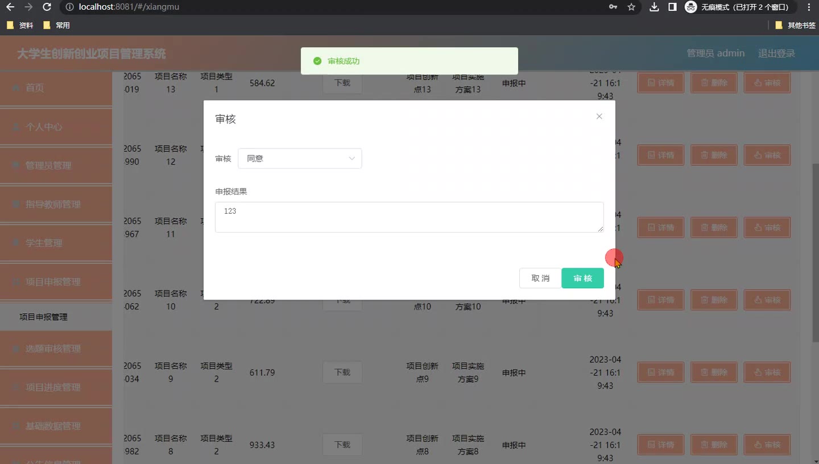This screenshot has width=819, height=464.
Task: Click 删除 for 项目名称12 row
Action: 714,155
